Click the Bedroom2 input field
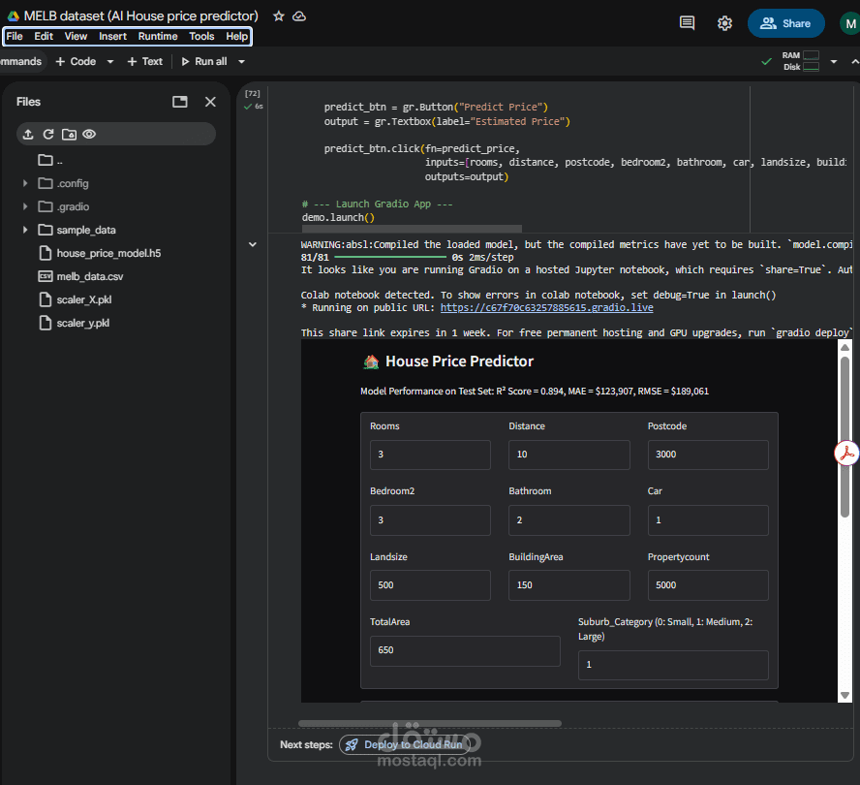860x785 pixels. point(430,519)
